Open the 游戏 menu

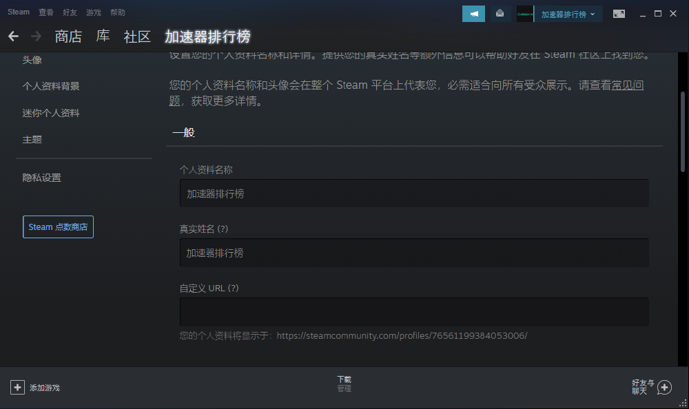94,12
